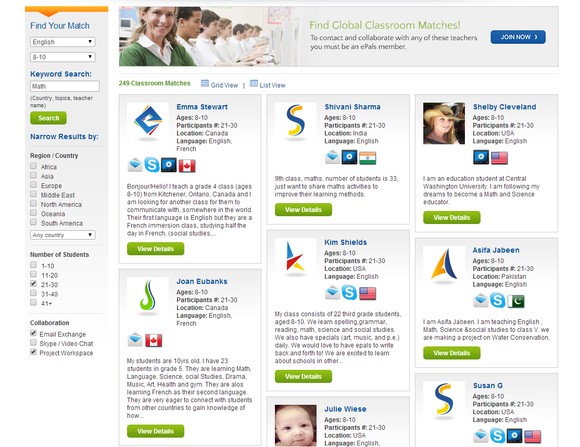
Task: Check the Europe region checkbox
Action: [33, 184]
